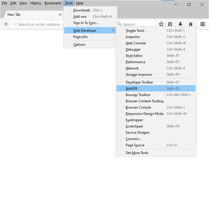
Task: Choose Sign In To Sync
Action: point(90,23)
